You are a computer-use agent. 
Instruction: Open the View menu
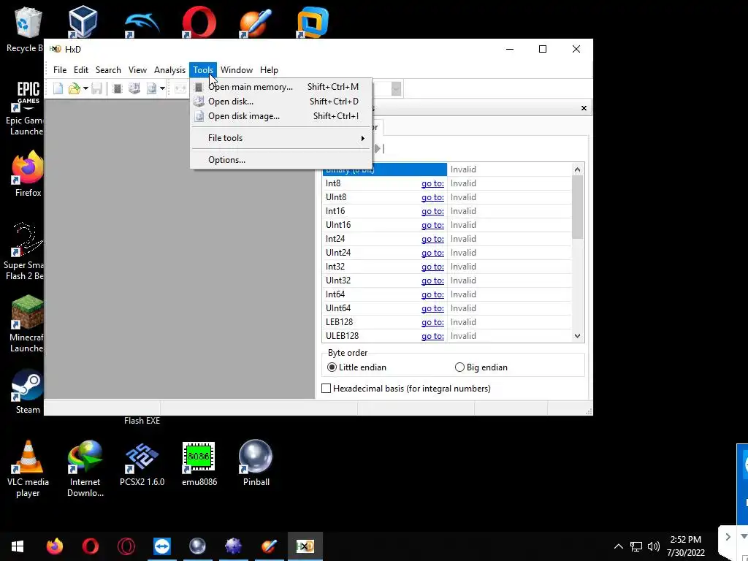137,70
